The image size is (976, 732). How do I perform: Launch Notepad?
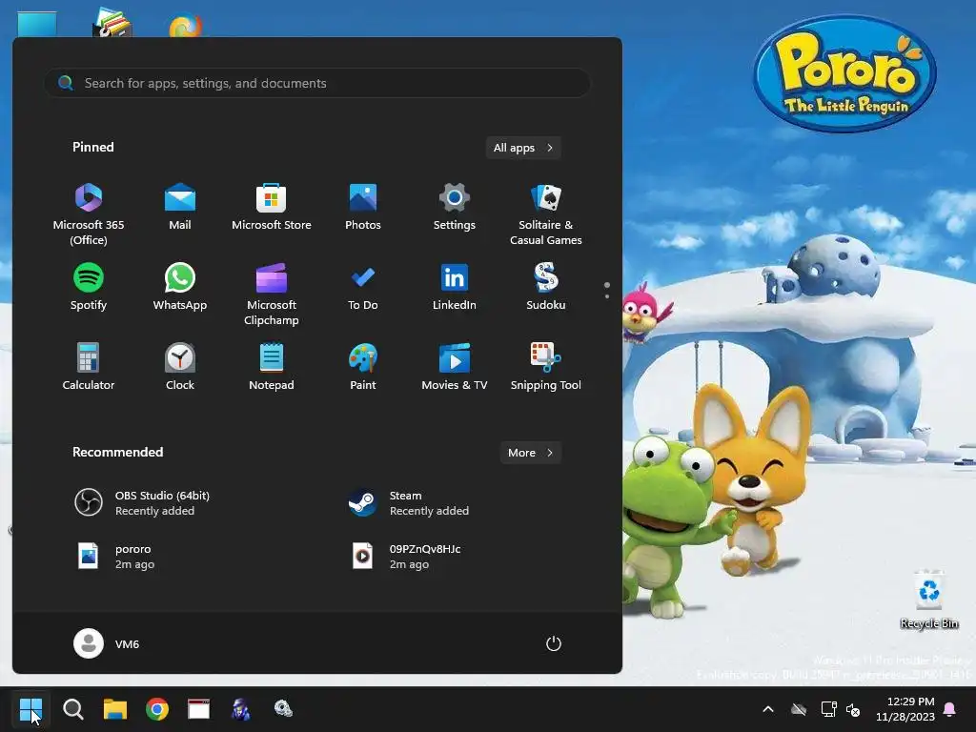(272, 367)
